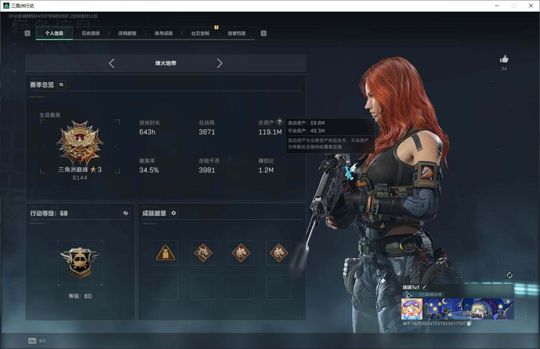Click the 不动资产 49.3M tooltip line
Viewport: 540px width, 349px height.
[x=306, y=131]
